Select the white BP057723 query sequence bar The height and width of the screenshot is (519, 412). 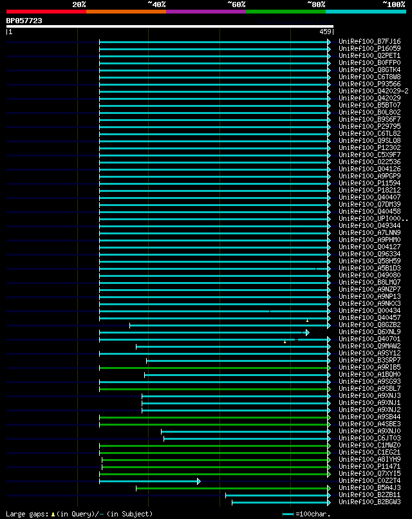click(x=170, y=26)
